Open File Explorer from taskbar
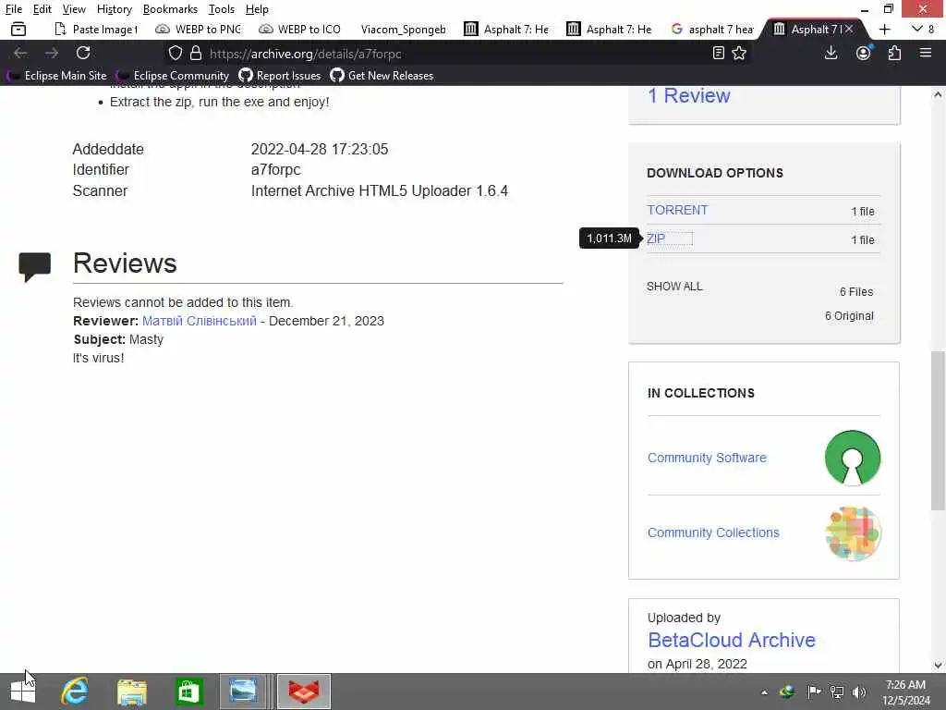The image size is (946, 710). tap(131, 692)
